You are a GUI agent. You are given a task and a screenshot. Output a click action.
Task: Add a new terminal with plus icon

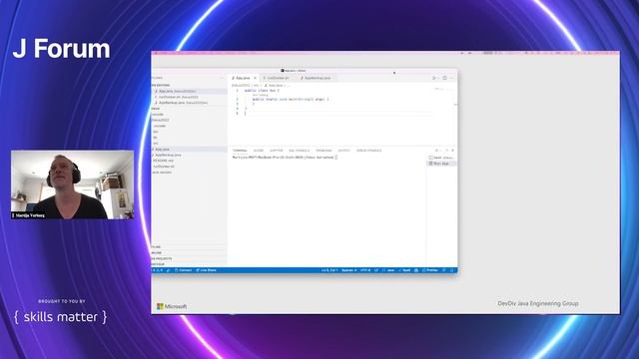coord(436,151)
